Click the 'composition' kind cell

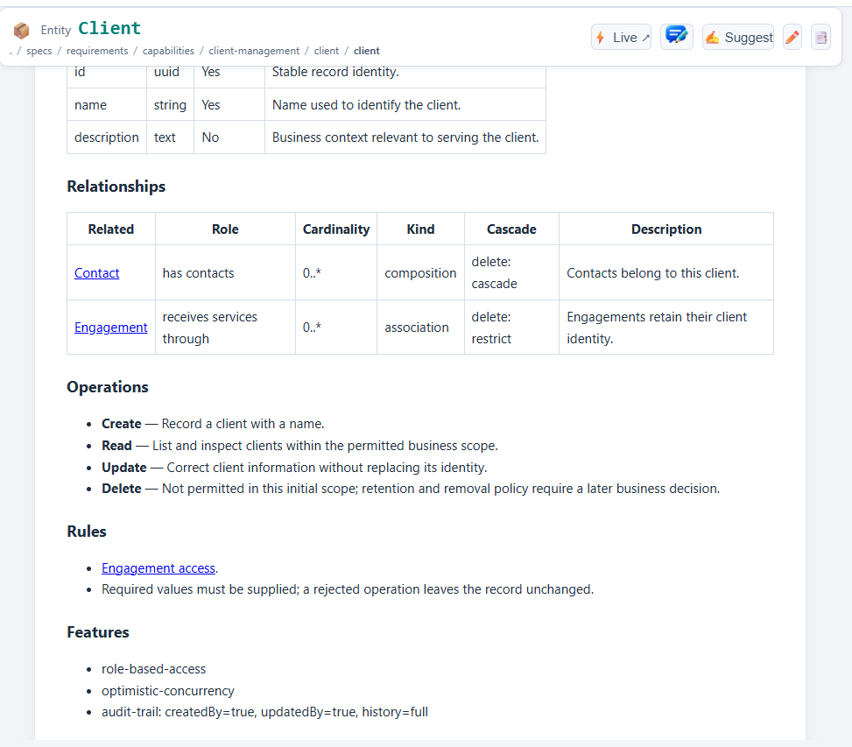tap(420, 272)
